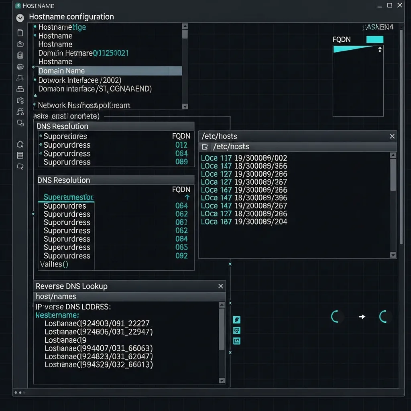Click the circled checkmark next to Hostname configuration

click(20, 17)
